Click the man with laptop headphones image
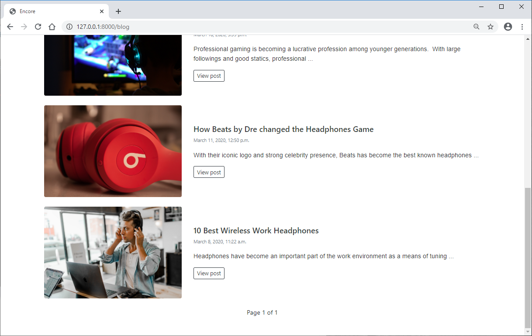 pos(113,253)
